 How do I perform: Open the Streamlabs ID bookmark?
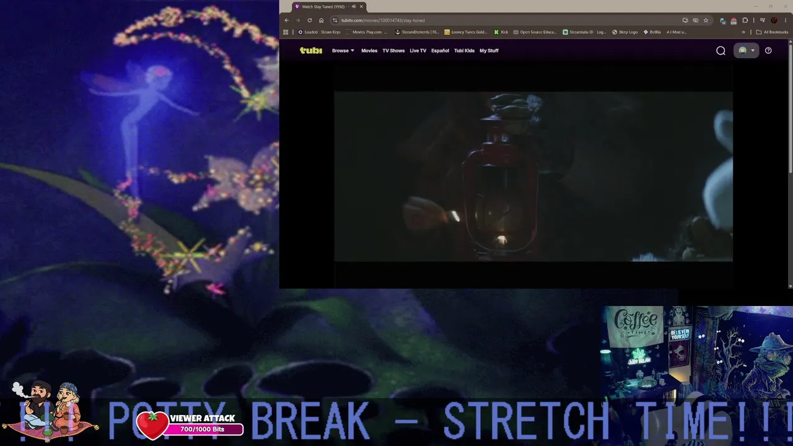click(x=584, y=32)
